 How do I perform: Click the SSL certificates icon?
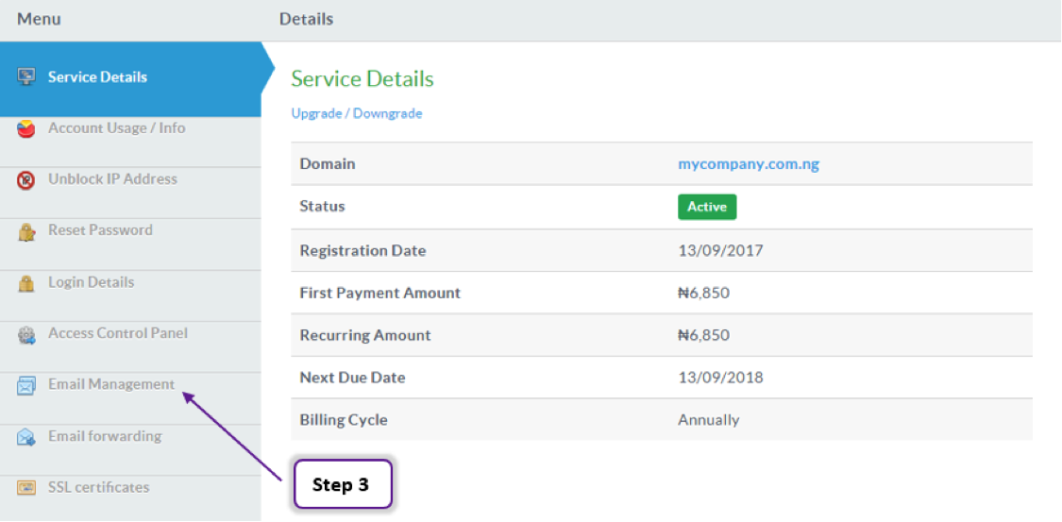pos(25,487)
